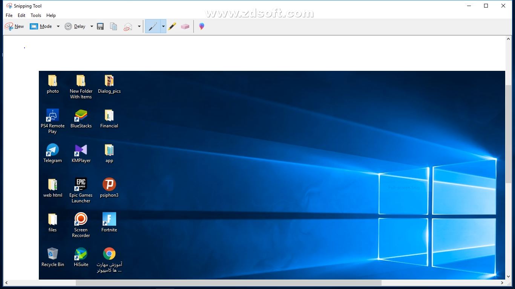Image resolution: width=515 pixels, height=289 pixels.
Task: Select the Financial folder
Action: pos(109,119)
